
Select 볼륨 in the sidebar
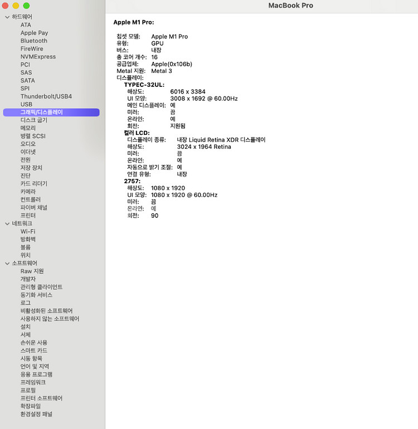(x=26, y=247)
